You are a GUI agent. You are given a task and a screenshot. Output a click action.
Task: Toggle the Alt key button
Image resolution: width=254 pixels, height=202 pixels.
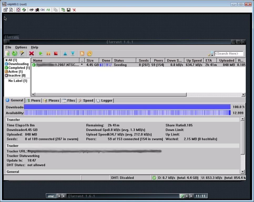point(48,10)
